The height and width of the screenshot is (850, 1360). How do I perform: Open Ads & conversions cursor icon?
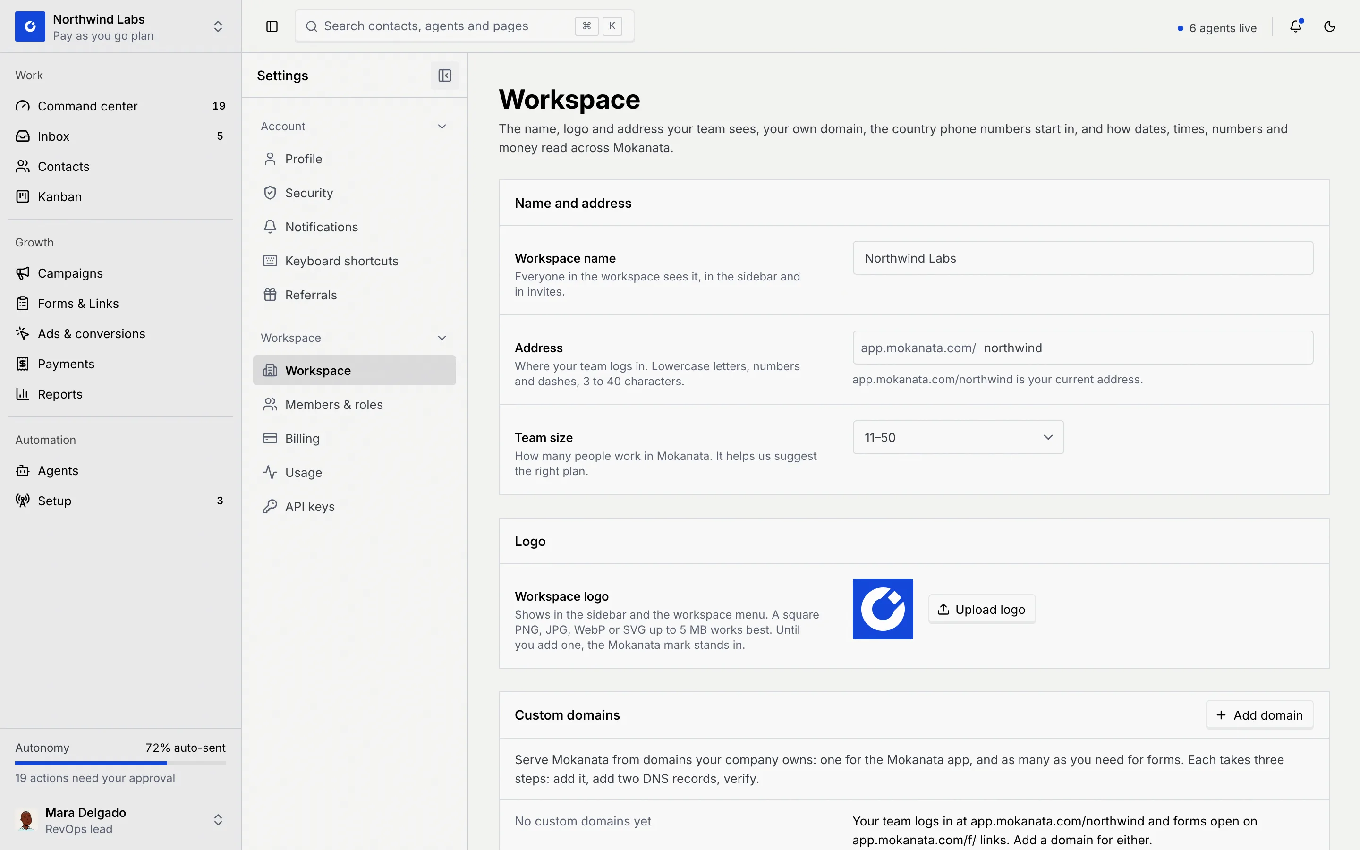23,333
